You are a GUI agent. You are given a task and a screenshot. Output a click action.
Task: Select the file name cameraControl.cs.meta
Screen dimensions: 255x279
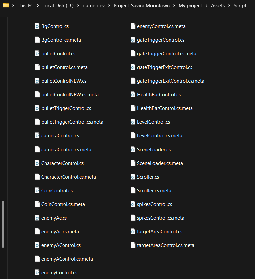pyautogui.click(x=66, y=150)
